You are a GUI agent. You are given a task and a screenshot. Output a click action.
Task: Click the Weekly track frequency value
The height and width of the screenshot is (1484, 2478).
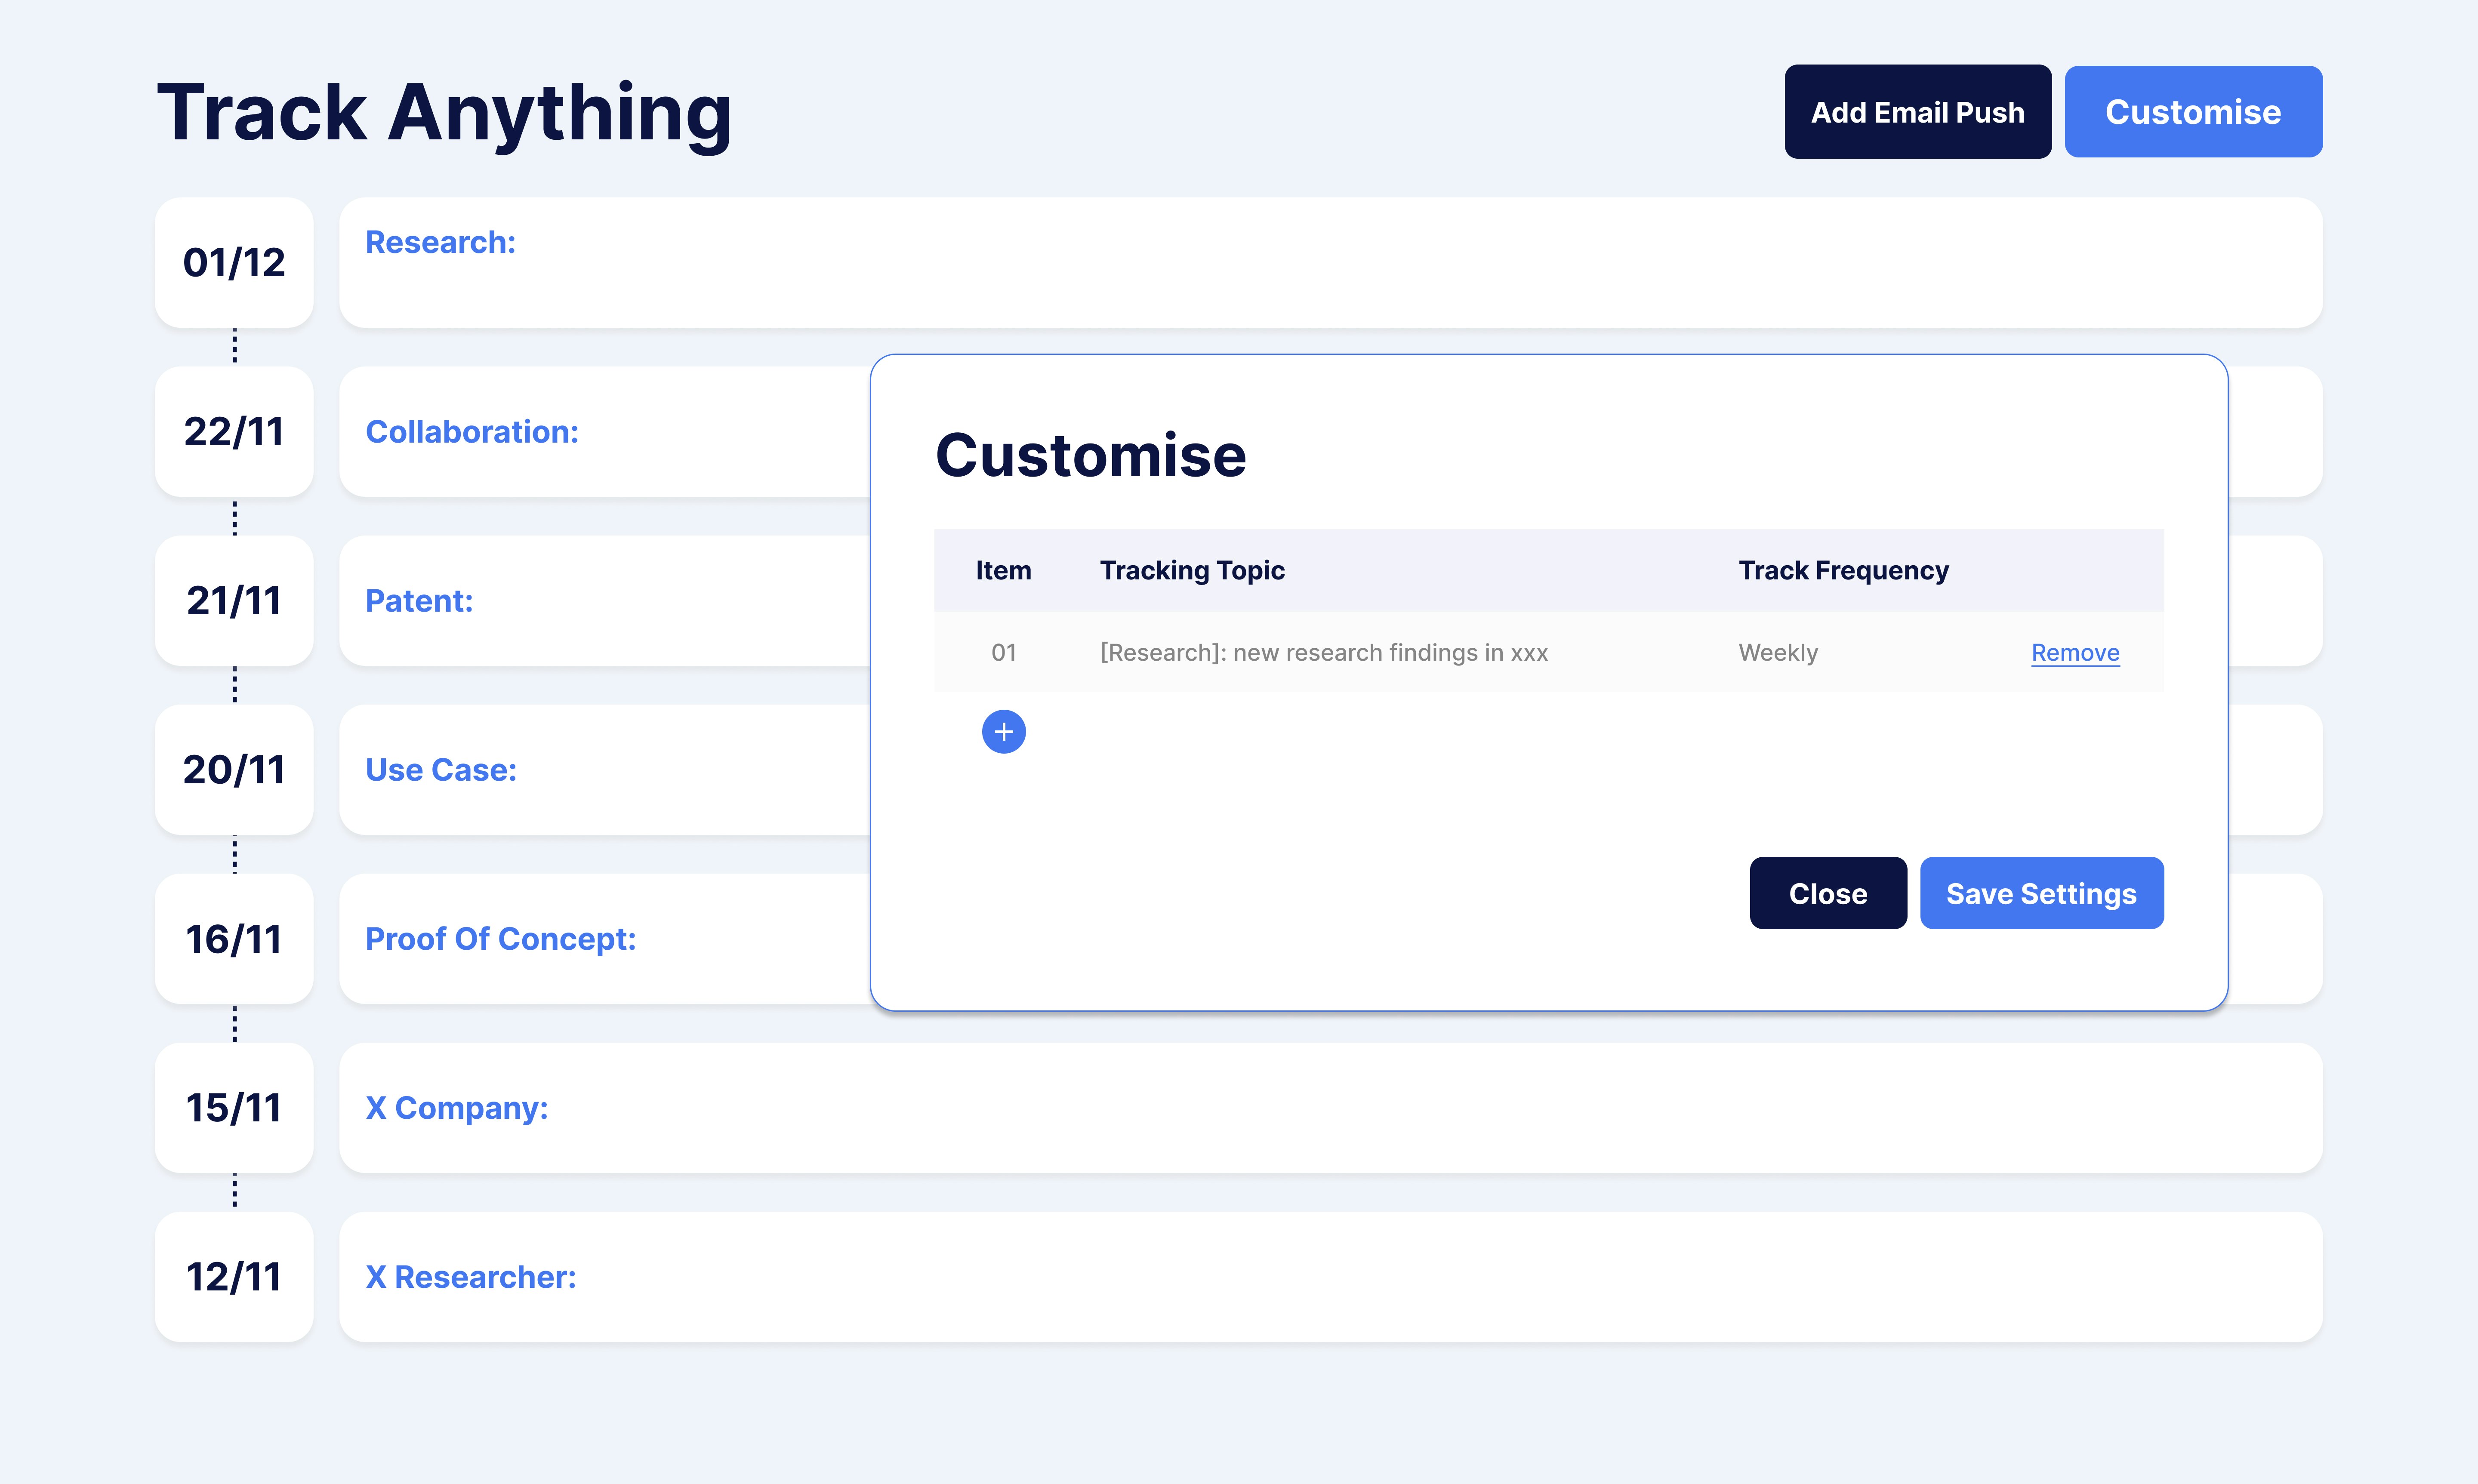1777,653
